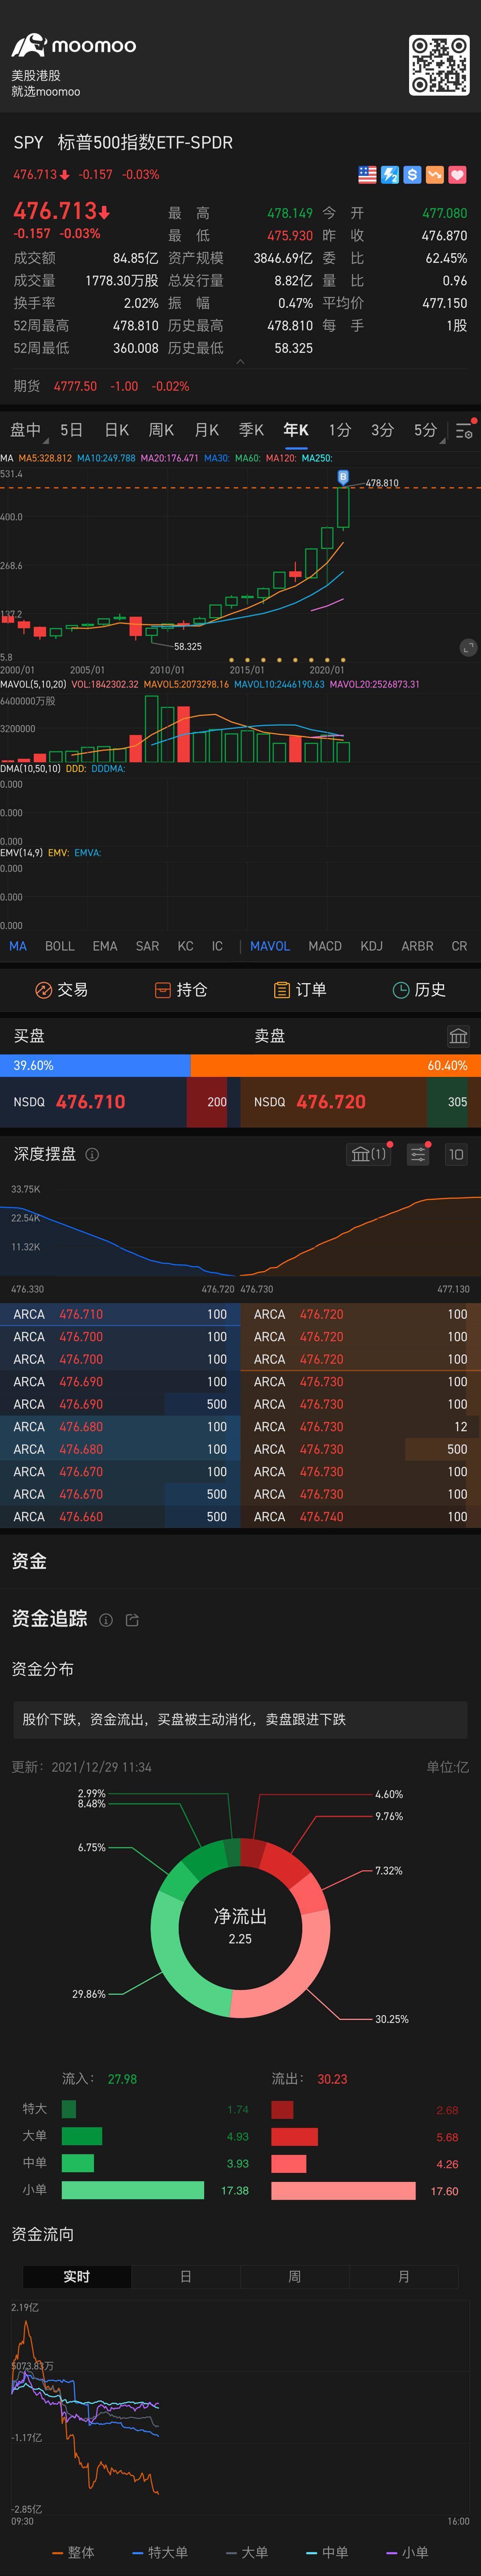Toggle the MACD sub-indicator
The height and width of the screenshot is (2576, 481).
[x=325, y=946]
